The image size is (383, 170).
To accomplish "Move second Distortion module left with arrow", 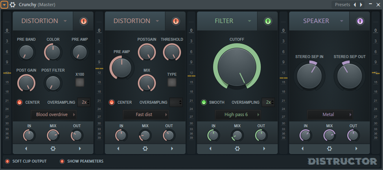I will [118, 148].
